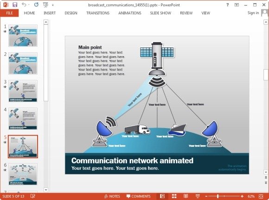Click the truck graphic on the slide

click(137, 129)
